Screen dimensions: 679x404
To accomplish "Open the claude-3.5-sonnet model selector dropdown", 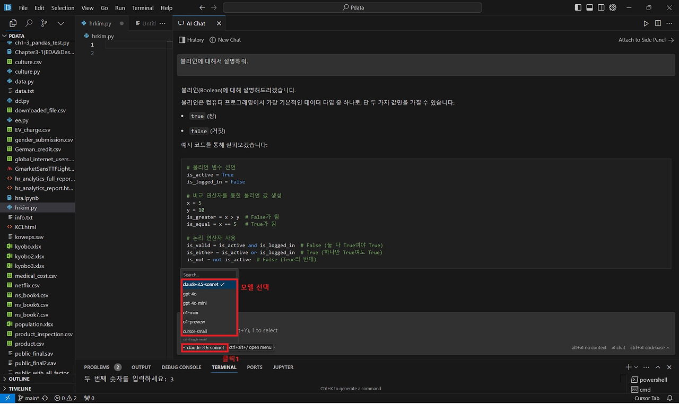I will tap(204, 348).
